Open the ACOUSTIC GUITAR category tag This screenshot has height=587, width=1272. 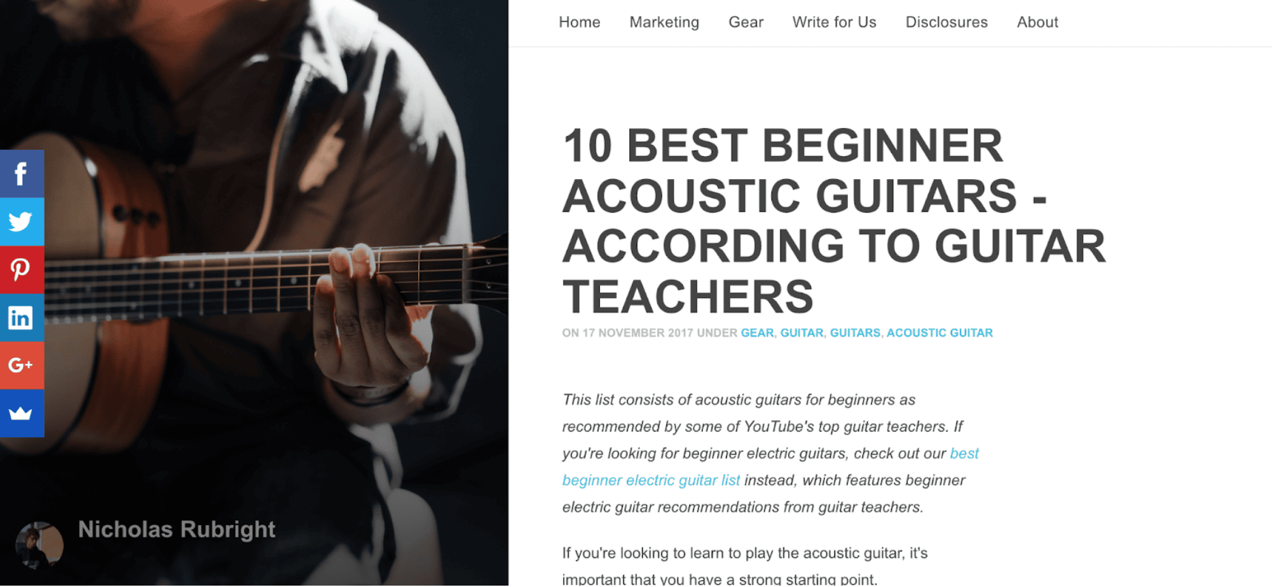coord(939,333)
